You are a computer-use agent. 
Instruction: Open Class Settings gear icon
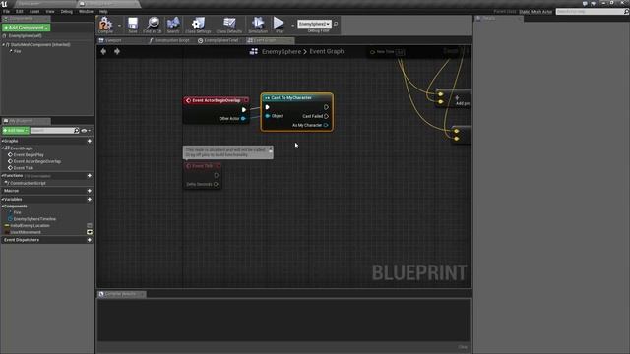click(x=198, y=25)
